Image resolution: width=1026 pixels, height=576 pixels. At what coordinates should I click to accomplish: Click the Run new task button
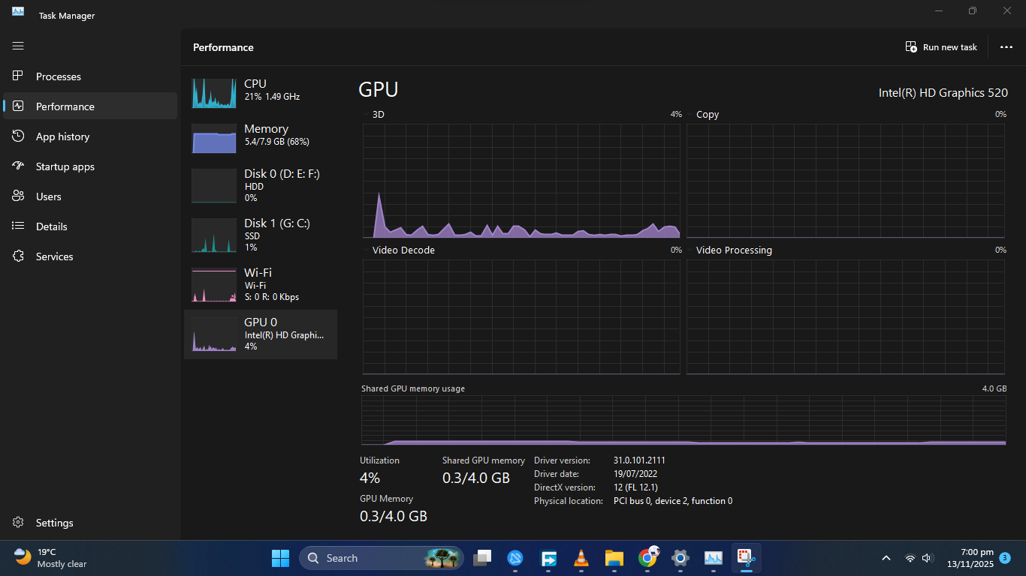pos(941,47)
